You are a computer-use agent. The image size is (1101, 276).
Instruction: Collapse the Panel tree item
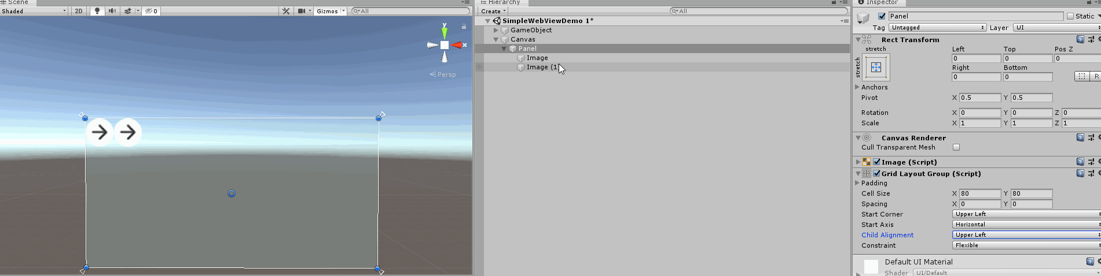click(x=504, y=49)
